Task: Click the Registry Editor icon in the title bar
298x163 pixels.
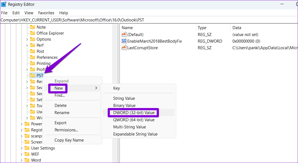Action: click(x=4, y=4)
